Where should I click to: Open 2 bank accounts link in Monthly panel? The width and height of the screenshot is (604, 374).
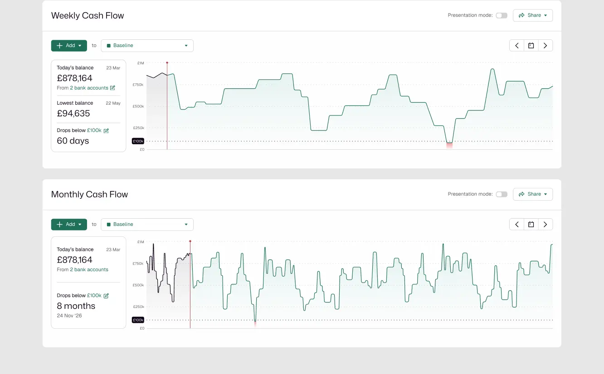(x=89, y=269)
